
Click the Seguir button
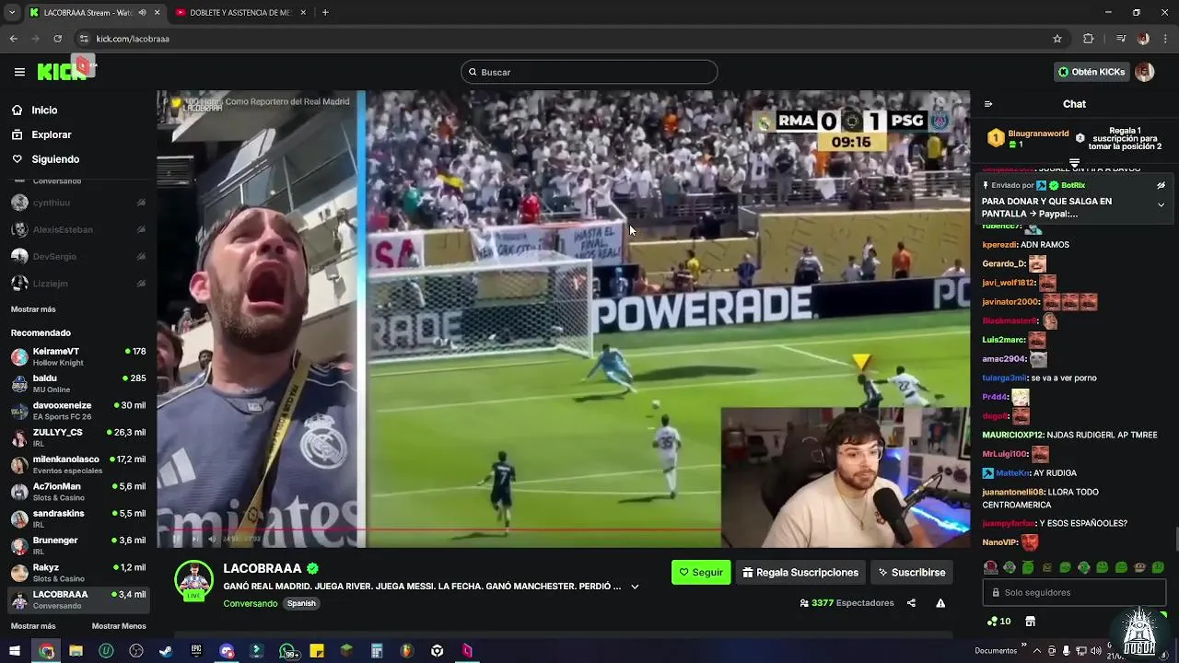[701, 572]
